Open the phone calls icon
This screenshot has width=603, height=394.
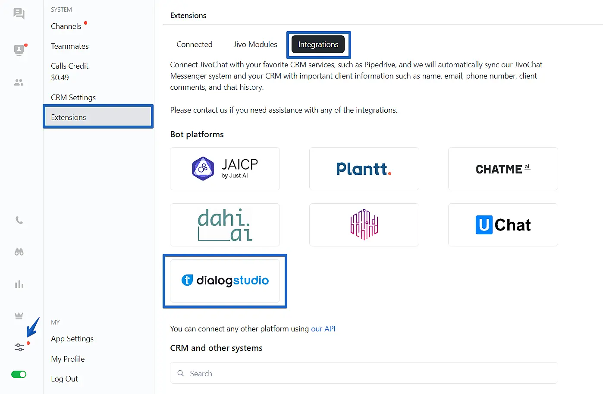19,220
